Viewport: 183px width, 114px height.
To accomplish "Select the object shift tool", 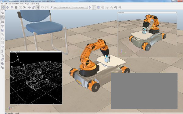I will click(29, 7).
